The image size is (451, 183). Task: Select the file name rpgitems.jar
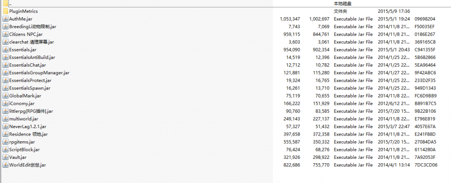(22, 142)
